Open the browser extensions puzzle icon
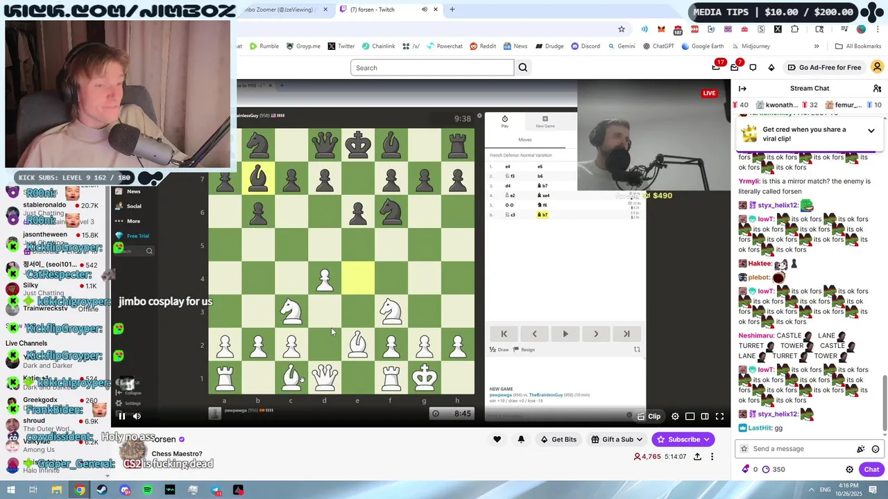This screenshot has width=888, height=499. [794, 29]
